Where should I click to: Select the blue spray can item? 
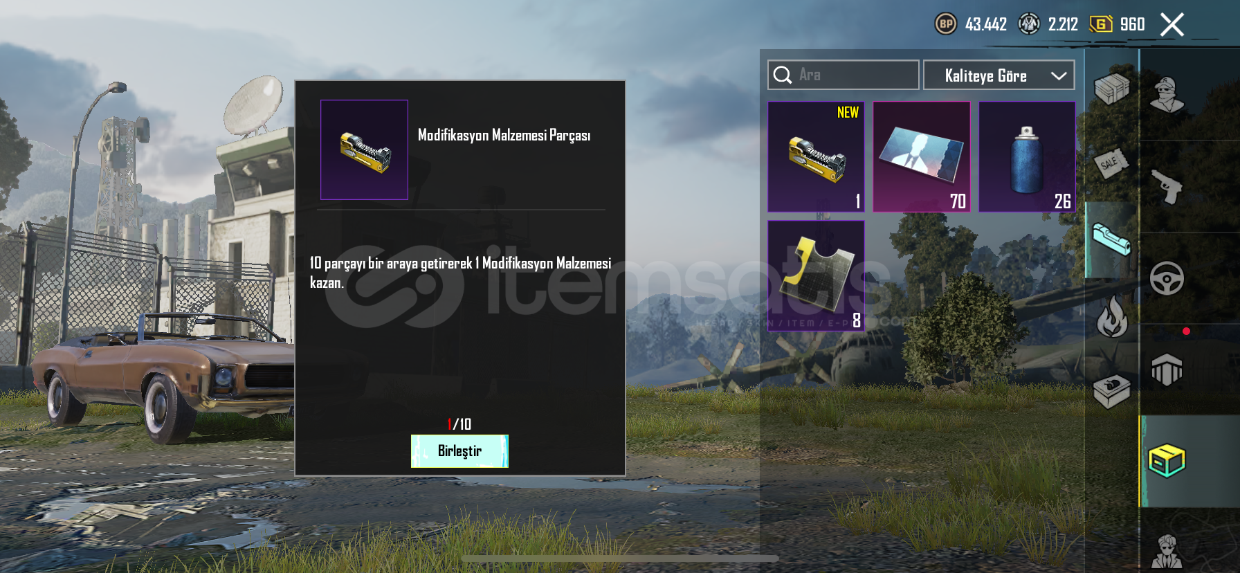pos(1027,156)
